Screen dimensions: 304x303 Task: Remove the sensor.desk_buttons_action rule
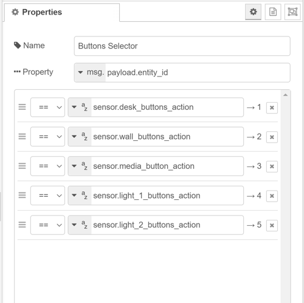(x=272, y=107)
